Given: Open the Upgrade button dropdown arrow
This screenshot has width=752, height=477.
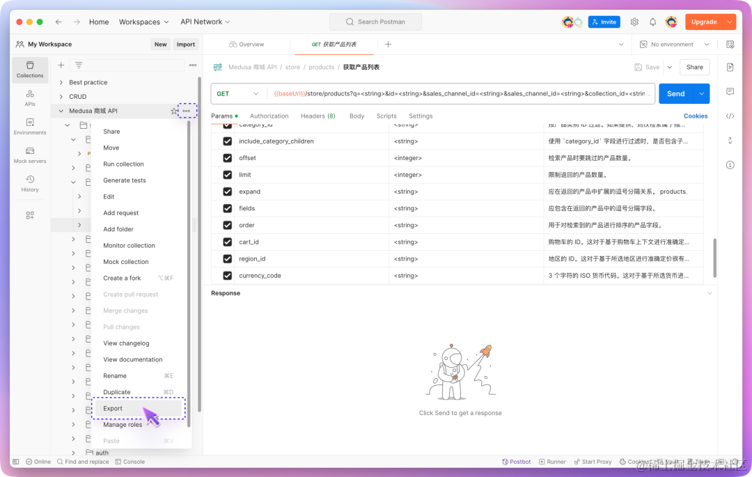Looking at the screenshot, I should coord(730,22).
